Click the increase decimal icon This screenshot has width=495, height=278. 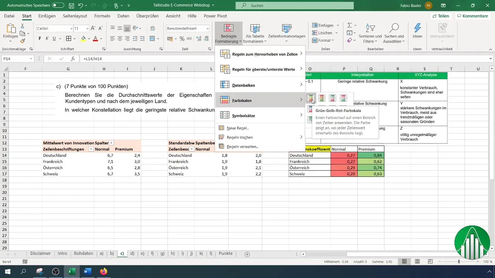tap(199, 38)
